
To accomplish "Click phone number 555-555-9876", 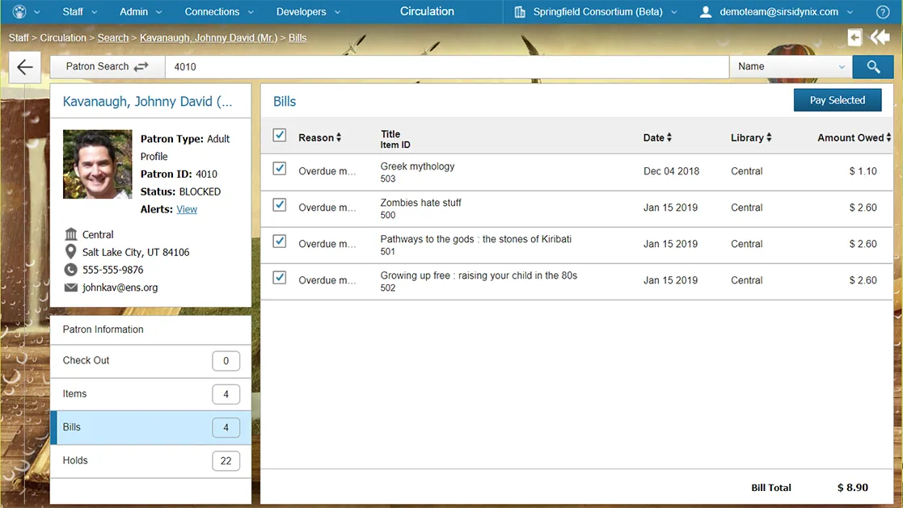I will pos(113,270).
